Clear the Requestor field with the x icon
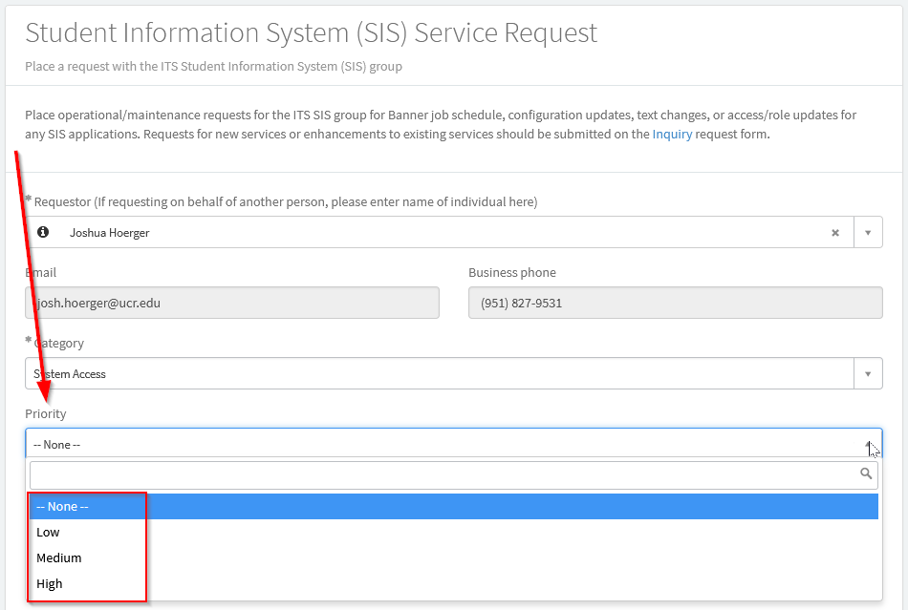 click(834, 232)
